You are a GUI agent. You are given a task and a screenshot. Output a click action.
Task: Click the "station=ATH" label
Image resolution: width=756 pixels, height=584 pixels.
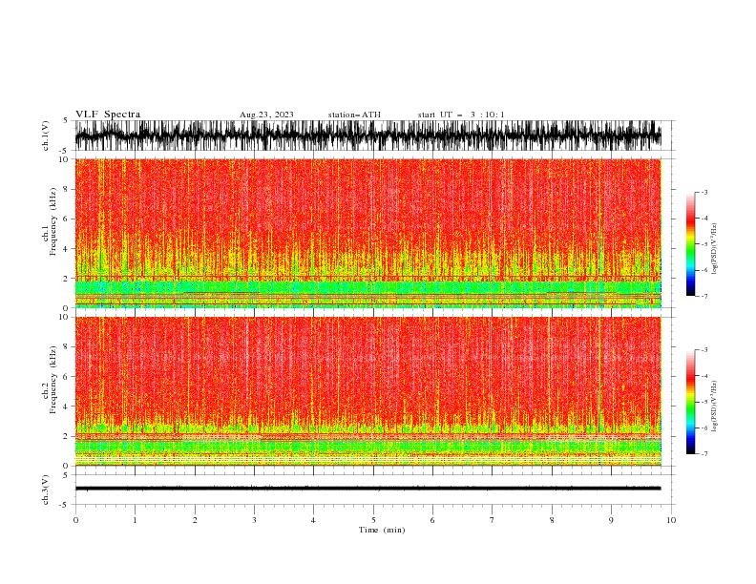(354, 115)
